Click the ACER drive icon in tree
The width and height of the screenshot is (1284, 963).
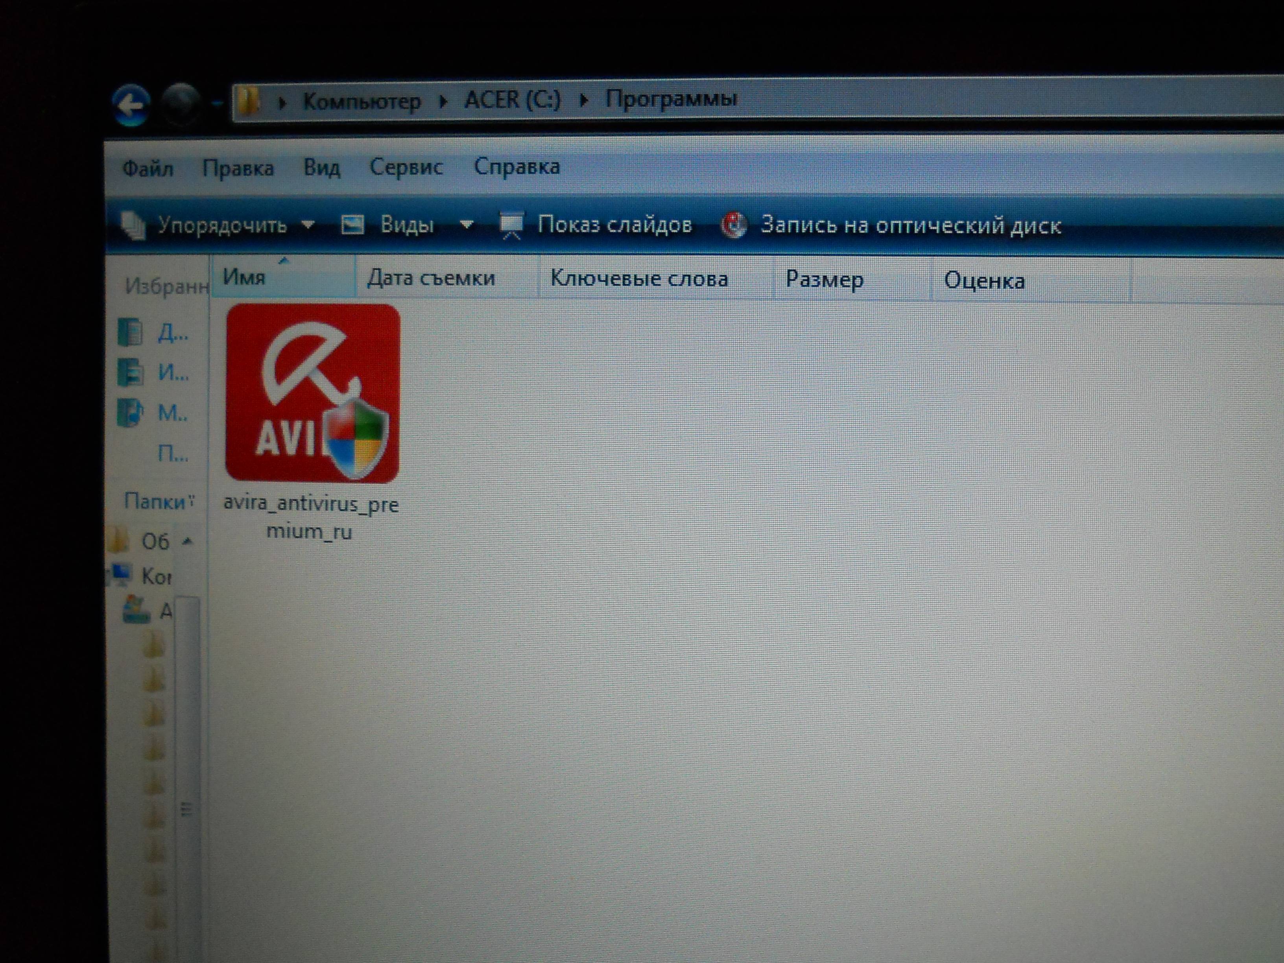click(x=137, y=609)
